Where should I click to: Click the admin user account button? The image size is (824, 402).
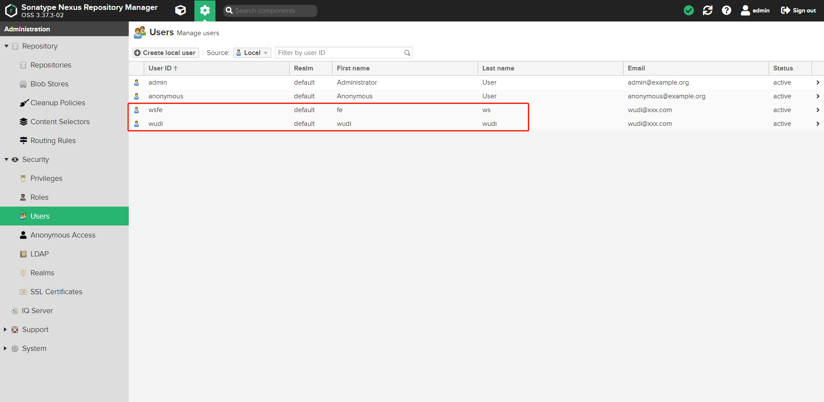pyautogui.click(x=755, y=10)
